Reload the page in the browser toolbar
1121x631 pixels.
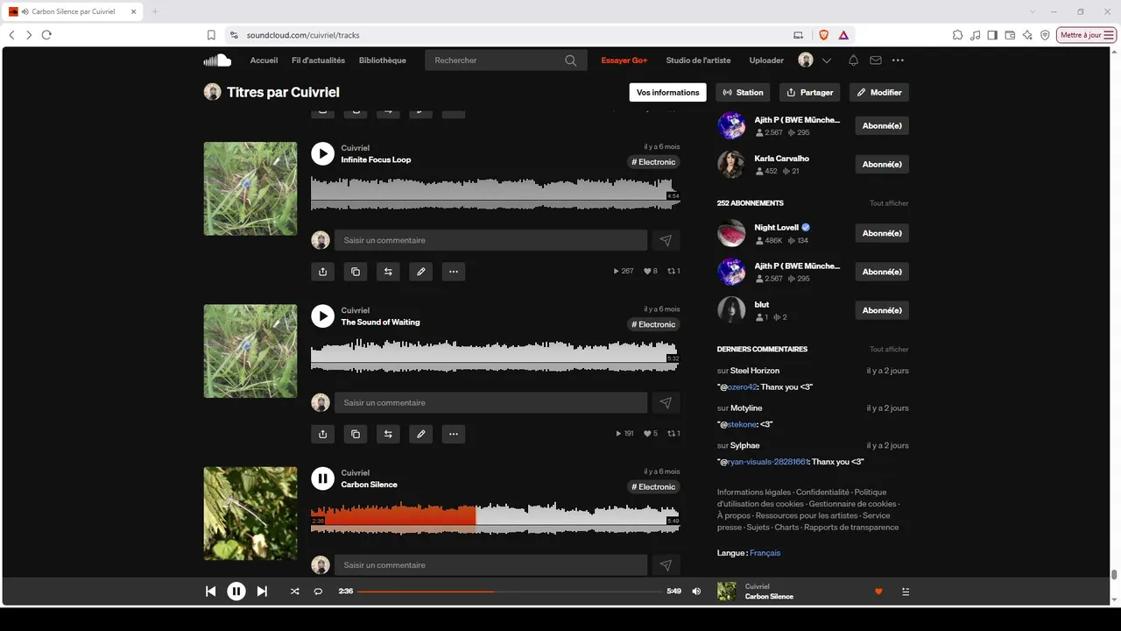(x=46, y=35)
